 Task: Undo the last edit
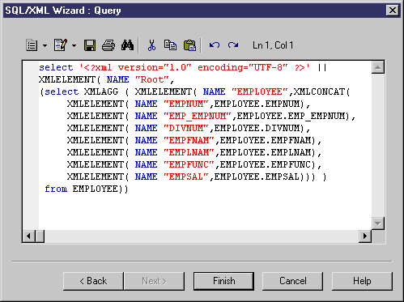[215, 45]
